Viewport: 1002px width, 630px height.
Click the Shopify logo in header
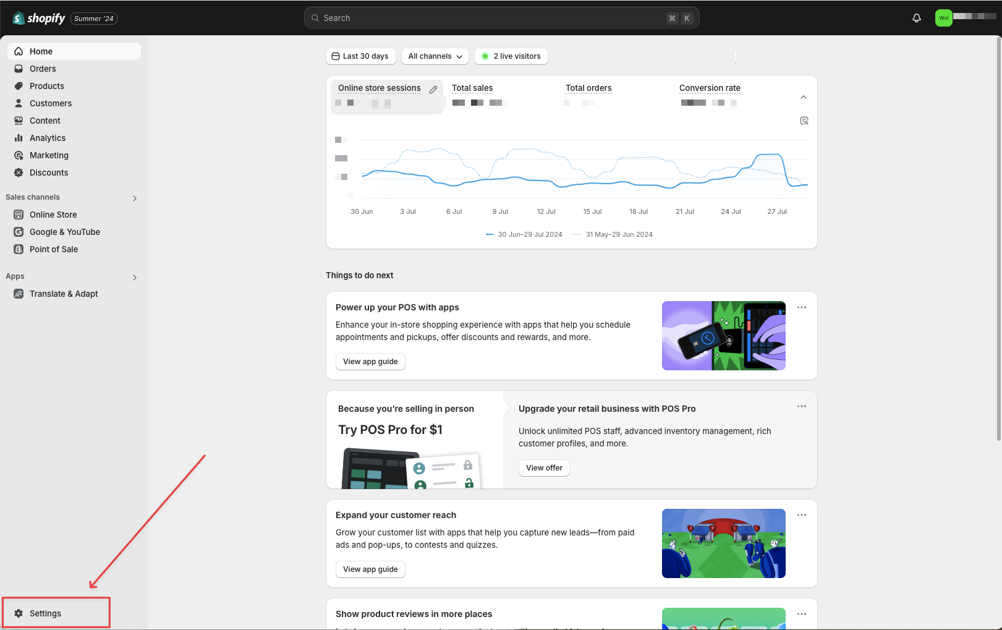[39, 18]
